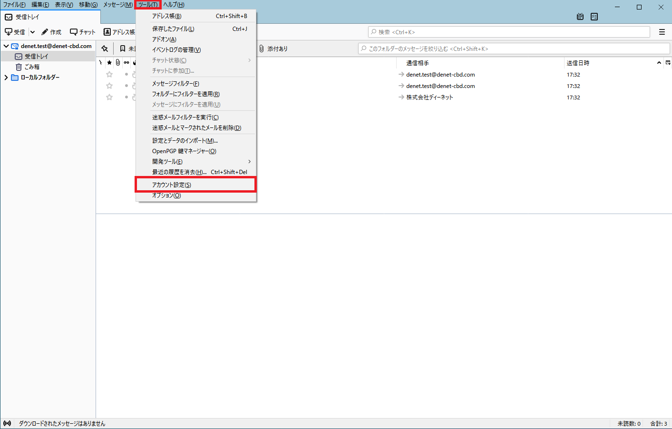Click the star column header

point(109,63)
